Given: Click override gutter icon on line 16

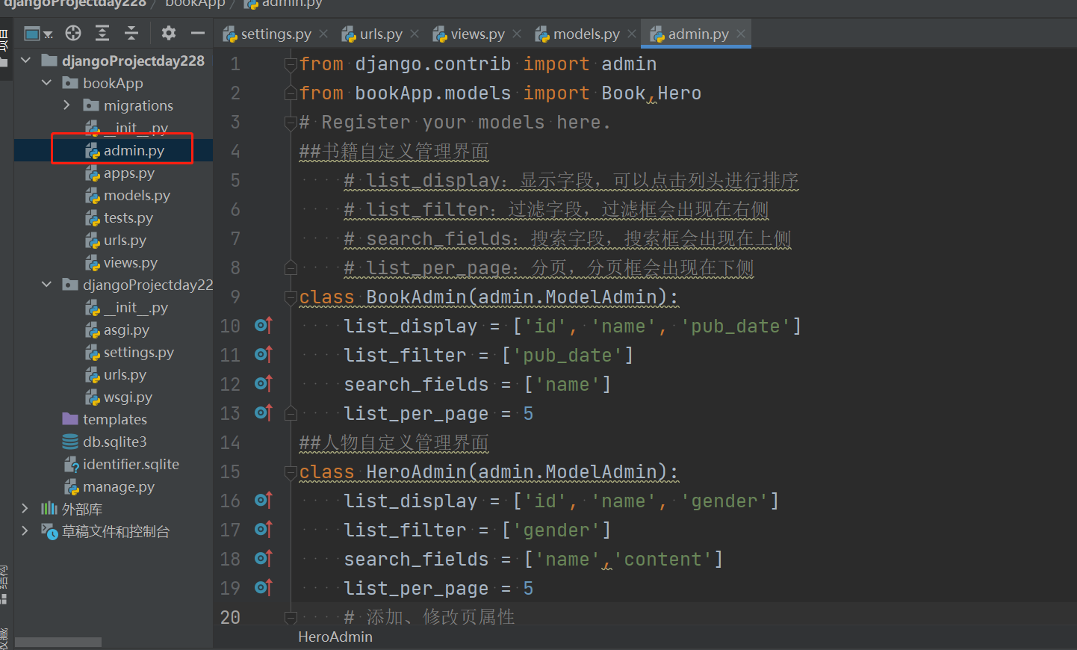Looking at the screenshot, I should [x=264, y=501].
